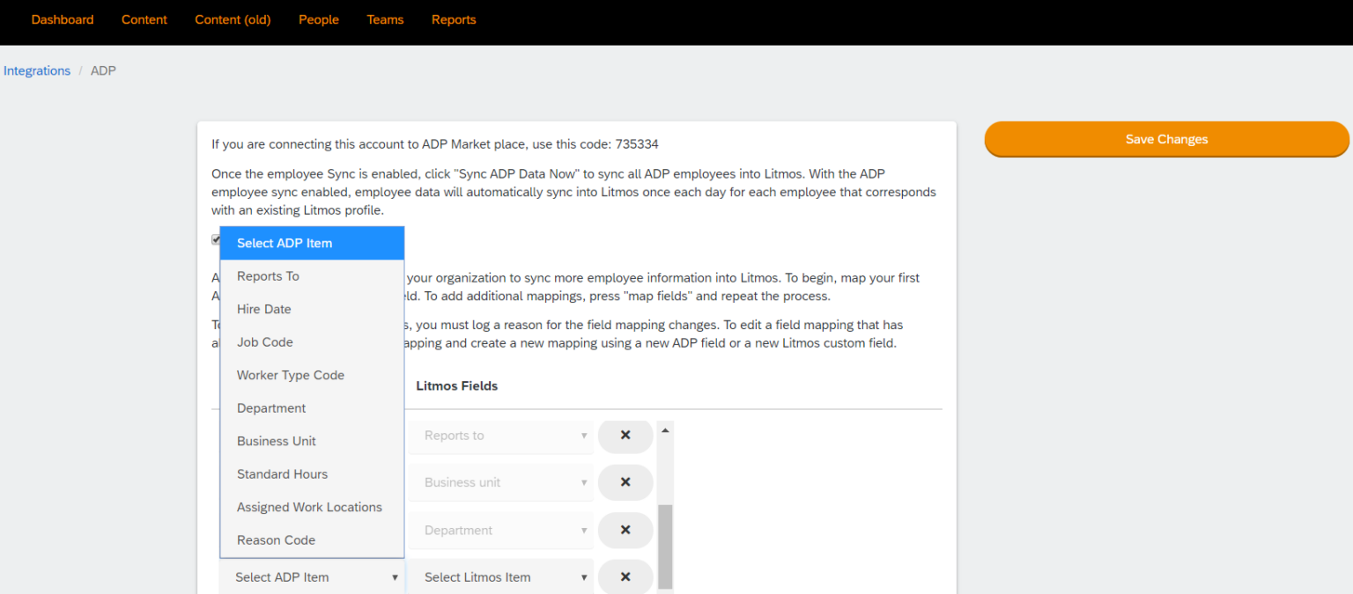Click the mapping list scrollbar thumb
The image size is (1353, 594).
[665, 546]
